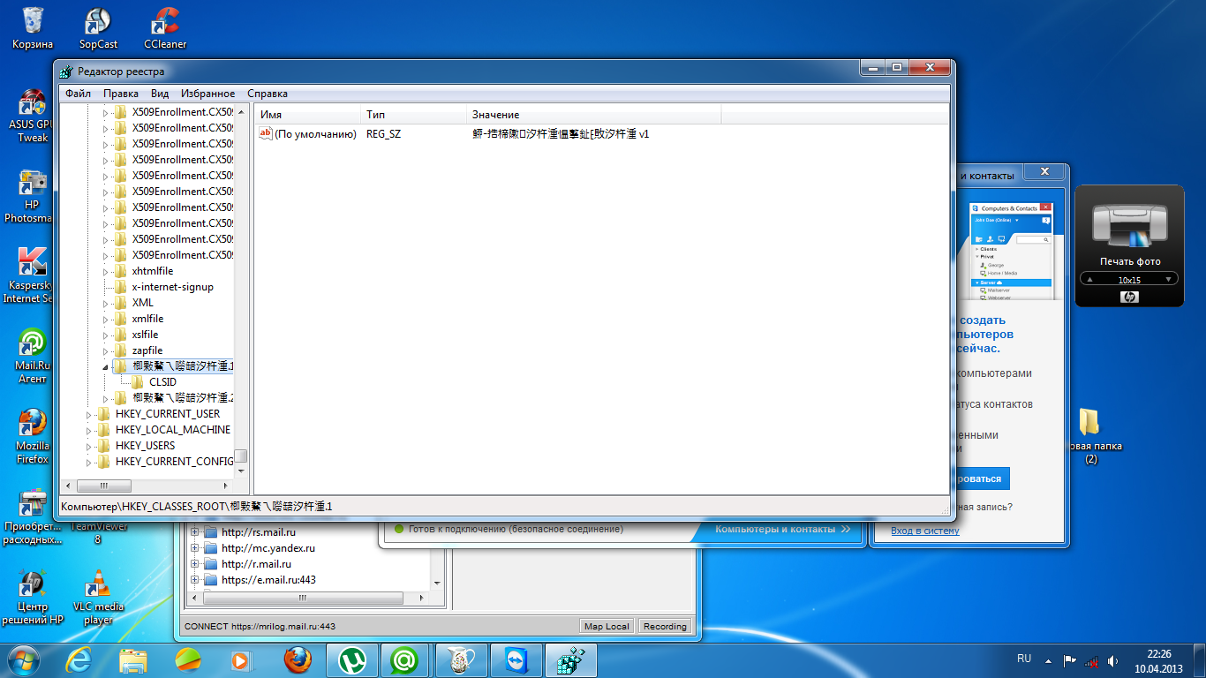Select the x-internet-signup key
1206x678 pixels.
click(172, 287)
